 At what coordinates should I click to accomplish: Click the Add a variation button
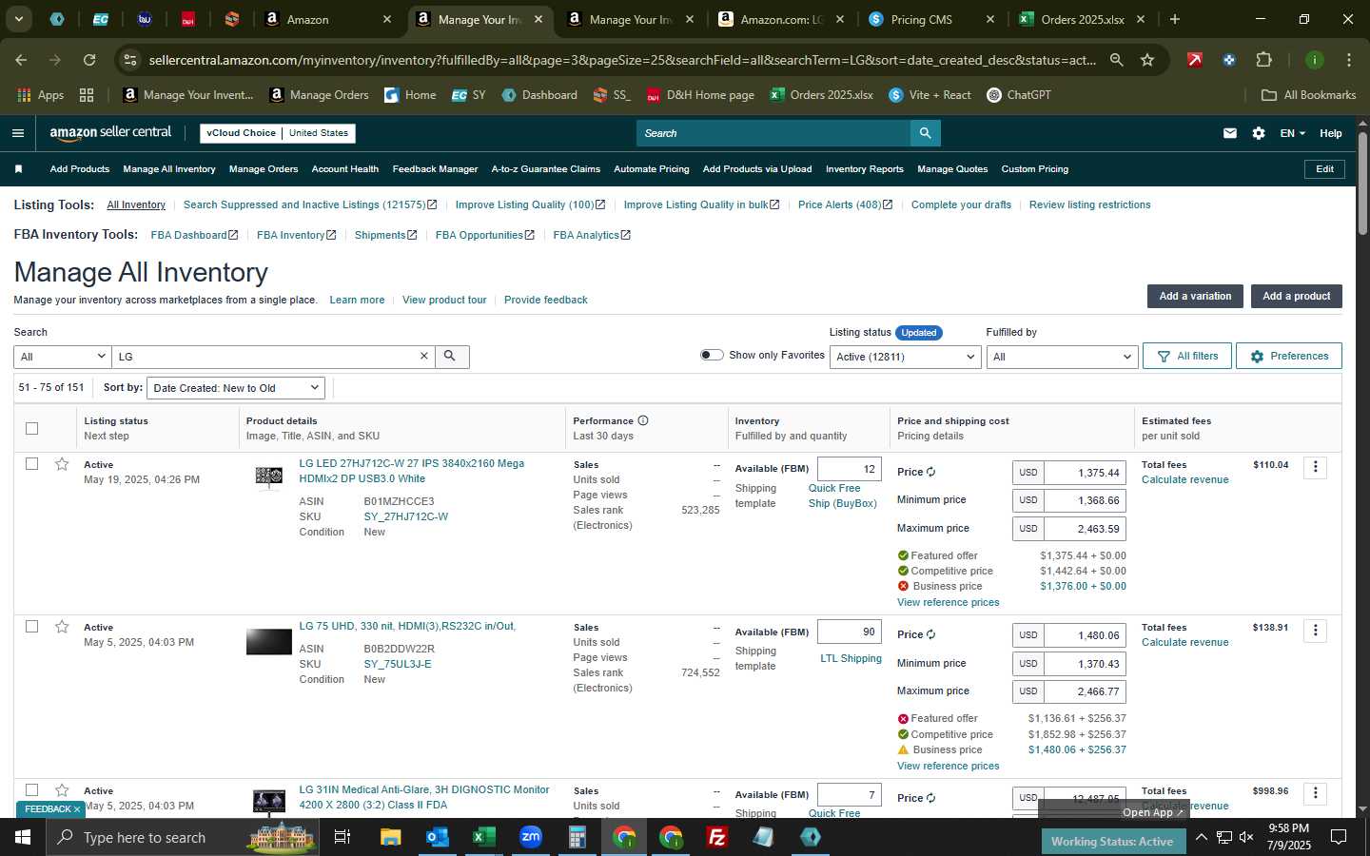[x=1195, y=296]
